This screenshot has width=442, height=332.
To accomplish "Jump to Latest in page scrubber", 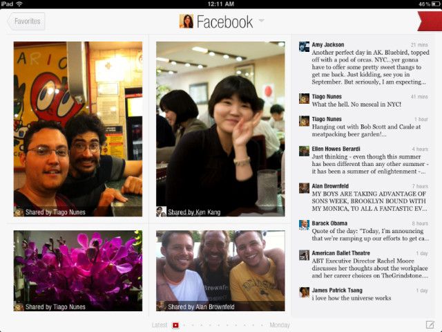I will coord(160,325).
